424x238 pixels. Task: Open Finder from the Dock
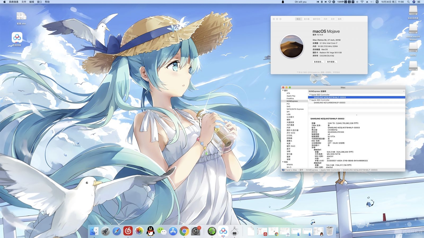pos(94,231)
